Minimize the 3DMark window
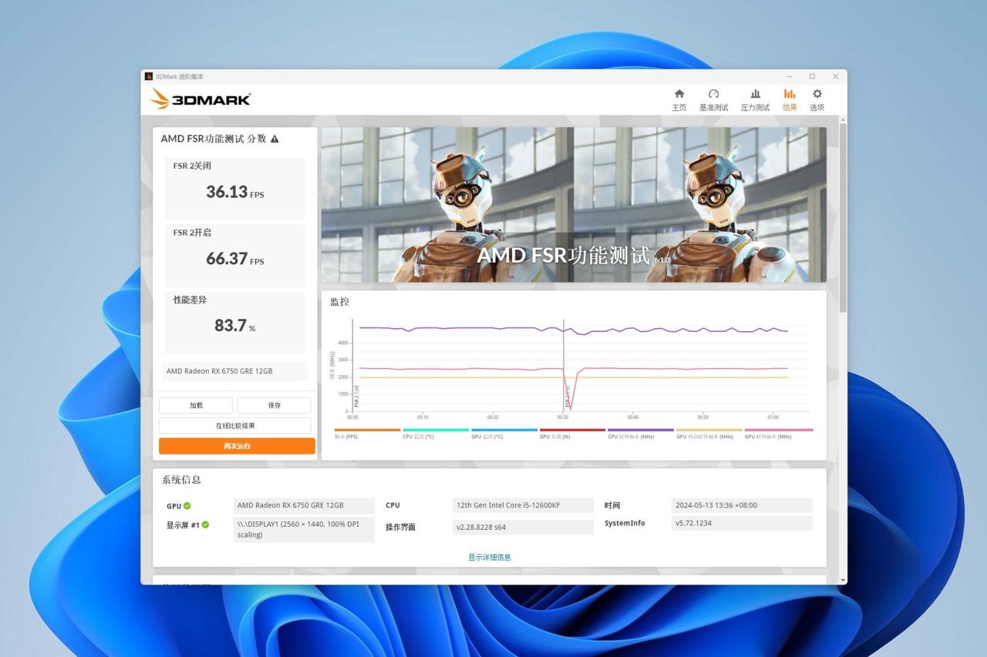 coord(789,76)
